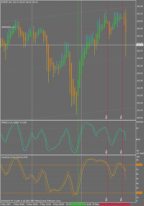Click the -67.4142 SMI scale minimum
This screenshot has width=144, height=206.
pos(140,154)
